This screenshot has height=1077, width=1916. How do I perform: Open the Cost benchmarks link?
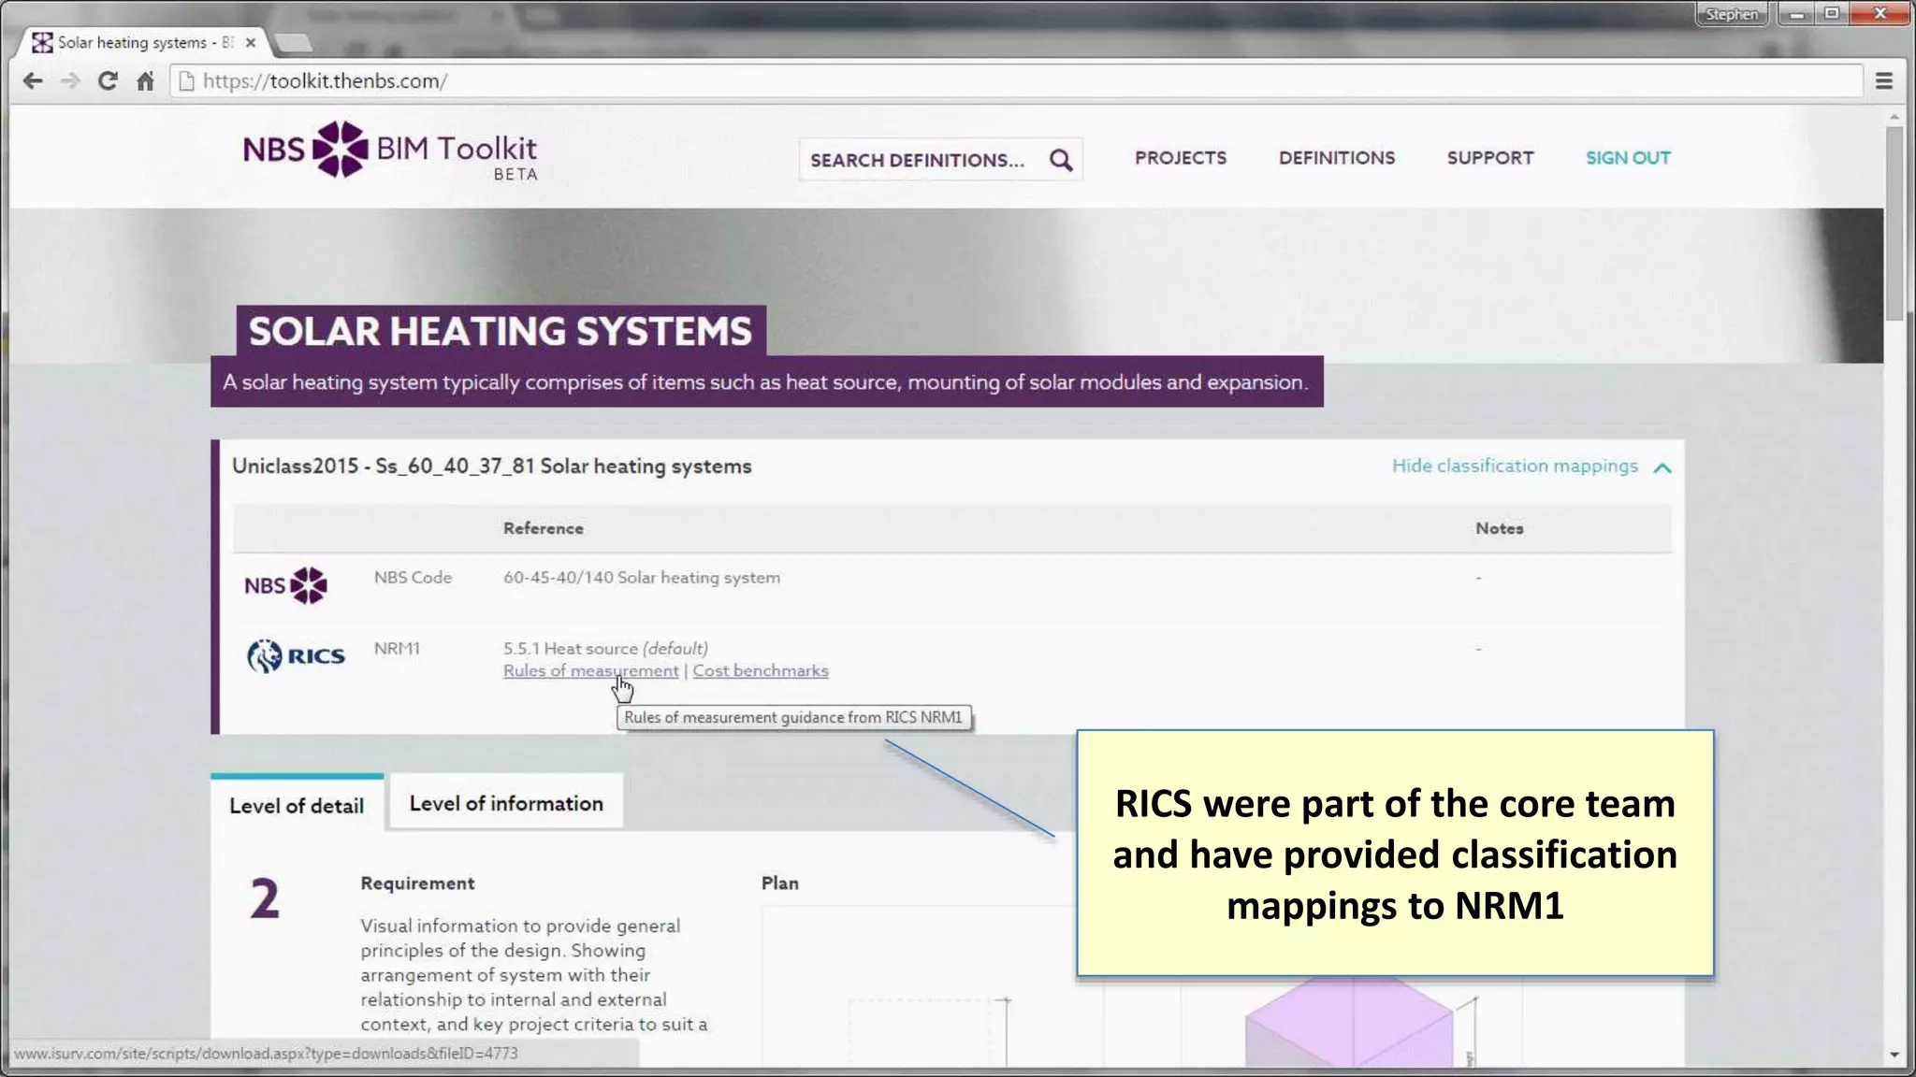(761, 671)
